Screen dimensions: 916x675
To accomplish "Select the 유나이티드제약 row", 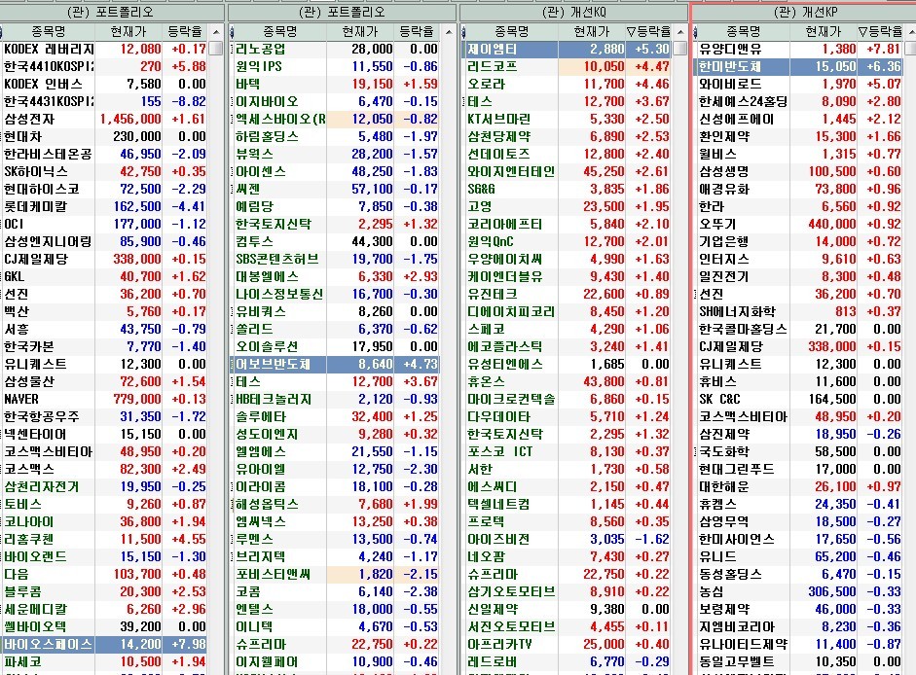I will (x=800, y=645).
